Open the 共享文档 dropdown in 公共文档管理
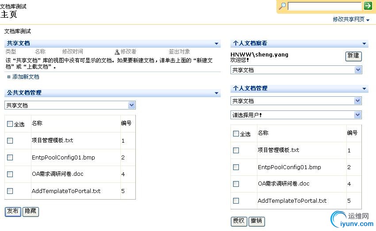 (70, 105)
